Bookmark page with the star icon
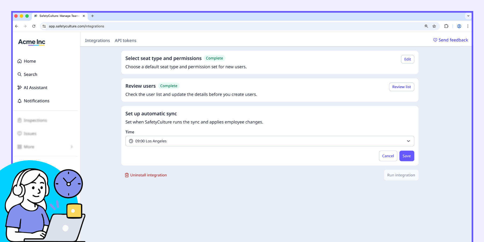484x242 pixels. [x=434, y=26]
